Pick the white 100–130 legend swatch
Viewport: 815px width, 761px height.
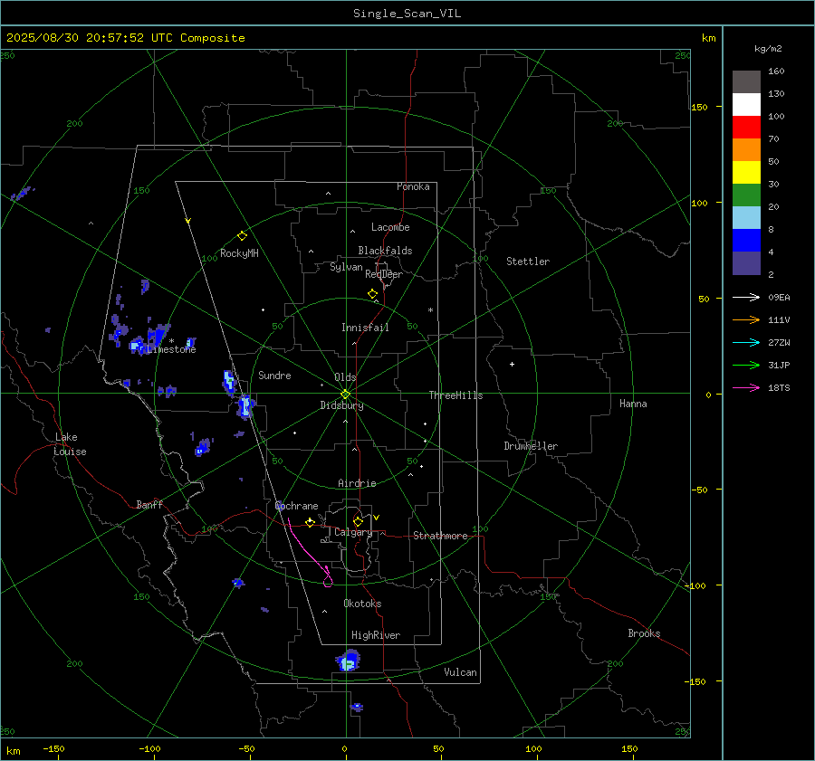[x=746, y=105]
